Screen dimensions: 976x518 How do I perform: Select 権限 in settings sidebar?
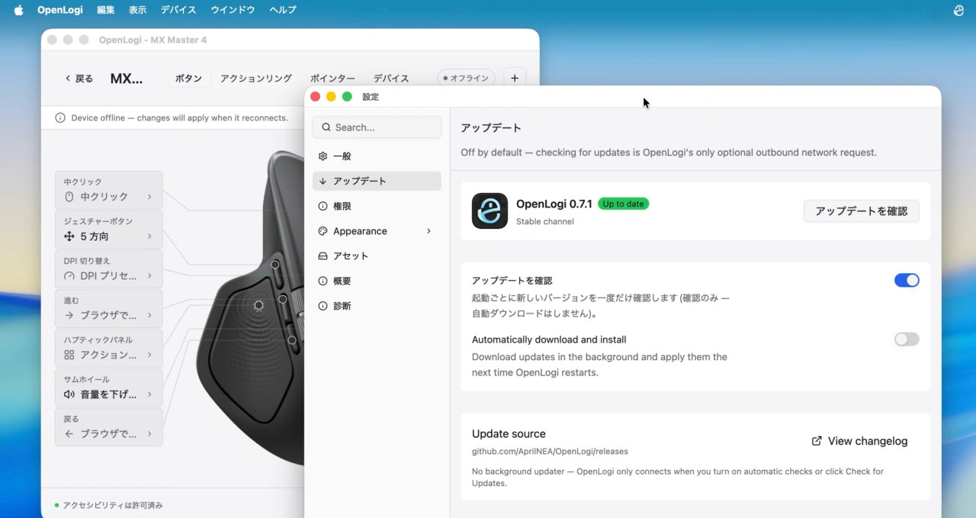[377, 206]
